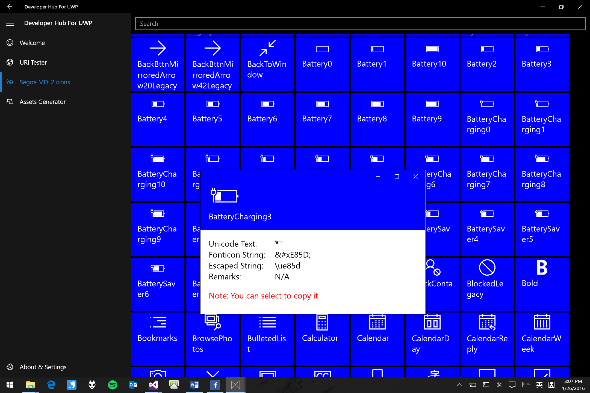Minimize the BatteryCharging3 details popup
Image resolution: width=590 pixels, height=393 pixels.
(378, 177)
